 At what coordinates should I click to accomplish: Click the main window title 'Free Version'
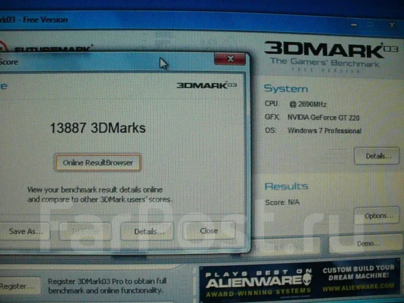click(45, 20)
